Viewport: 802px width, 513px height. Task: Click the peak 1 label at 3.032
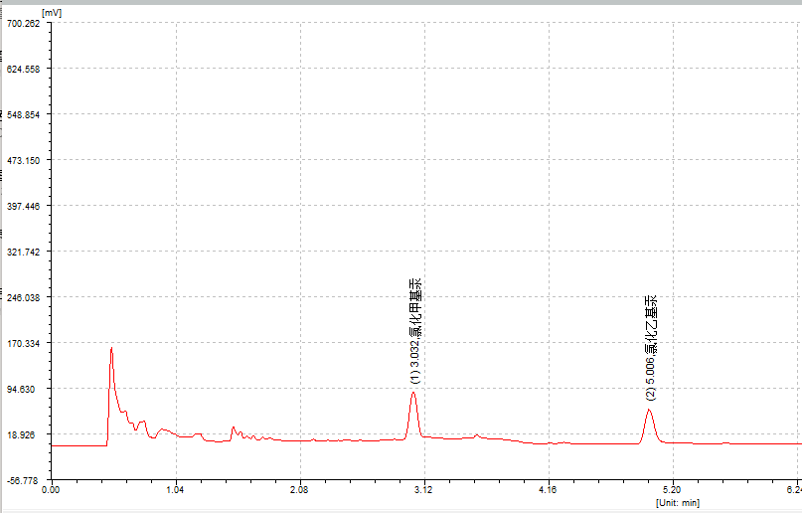pos(417,330)
